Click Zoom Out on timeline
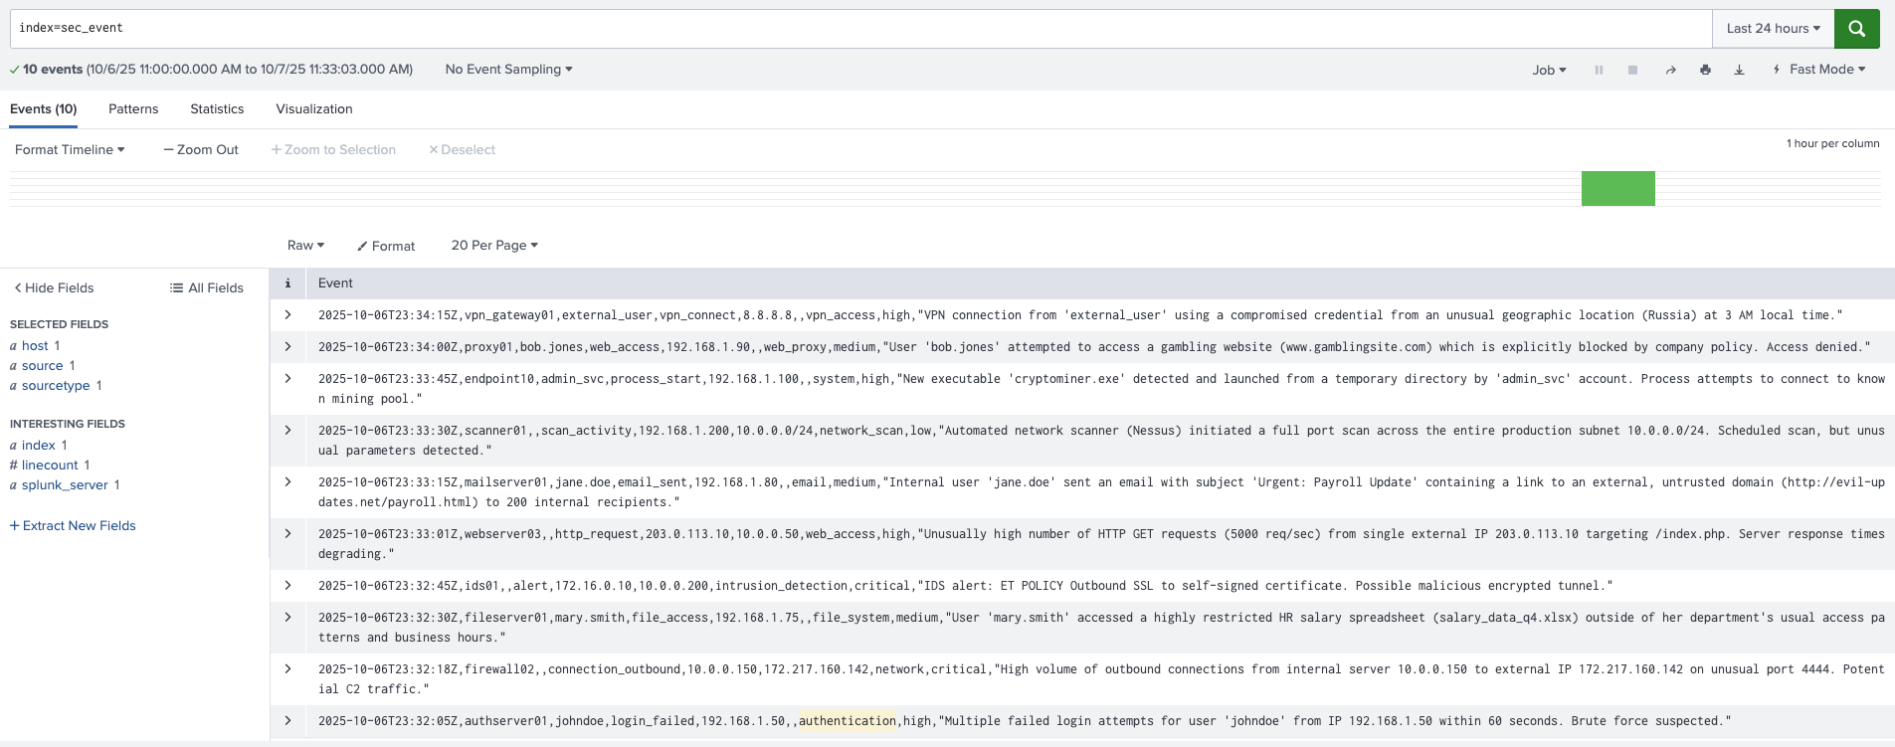Viewport: 1895px width, 747px height. tap(201, 150)
